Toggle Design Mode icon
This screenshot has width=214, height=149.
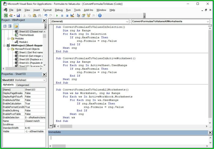[x=72, y=15]
